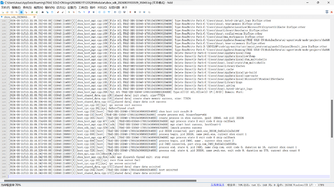Click the 当前缩放率 70% status text

[11, 185]
